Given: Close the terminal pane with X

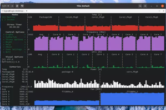Looking at the screenshot, I should pos(164,11).
